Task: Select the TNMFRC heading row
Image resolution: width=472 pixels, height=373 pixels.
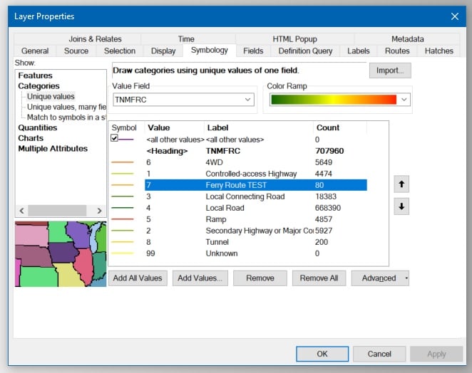Action: coord(256,151)
